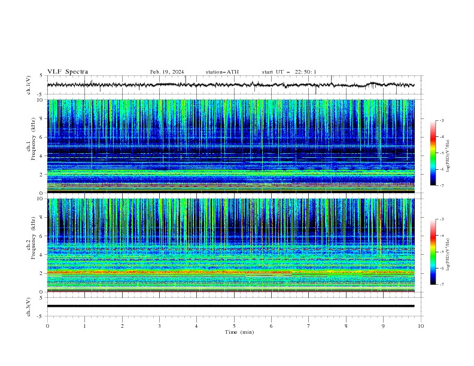Click the log(PSD) label beside ch.2 color bar
This screenshot has height=366, width=474.
[x=448, y=255]
